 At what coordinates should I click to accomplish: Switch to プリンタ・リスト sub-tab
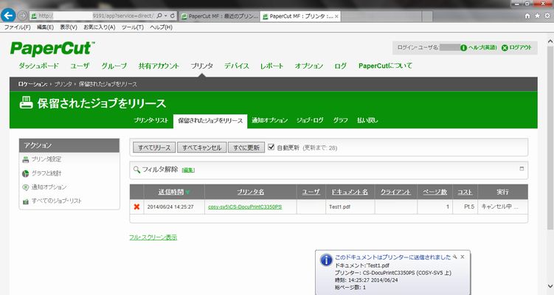pos(151,120)
